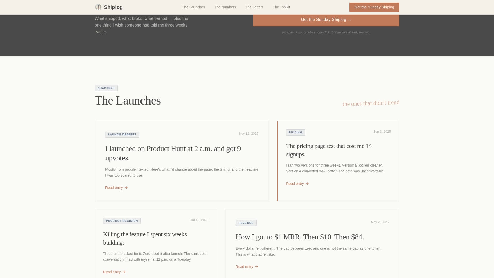Click Killing the feature post title
The image size is (494, 278).
point(145,238)
